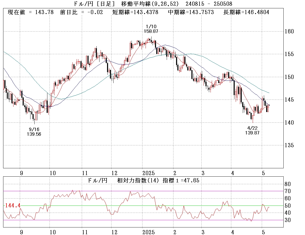The width and height of the screenshot is (305, 235).
Task: Select the 4/22 low label of 139.87
Action: tap(252, 131)
